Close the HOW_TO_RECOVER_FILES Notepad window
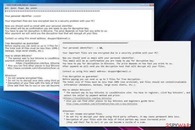The height and width of the screenshot is (130, 195). pyautogui.click(x=152, y=5)
